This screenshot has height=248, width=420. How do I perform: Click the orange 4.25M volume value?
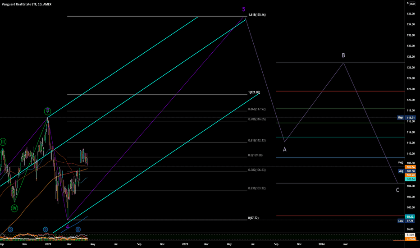(411, 239)
